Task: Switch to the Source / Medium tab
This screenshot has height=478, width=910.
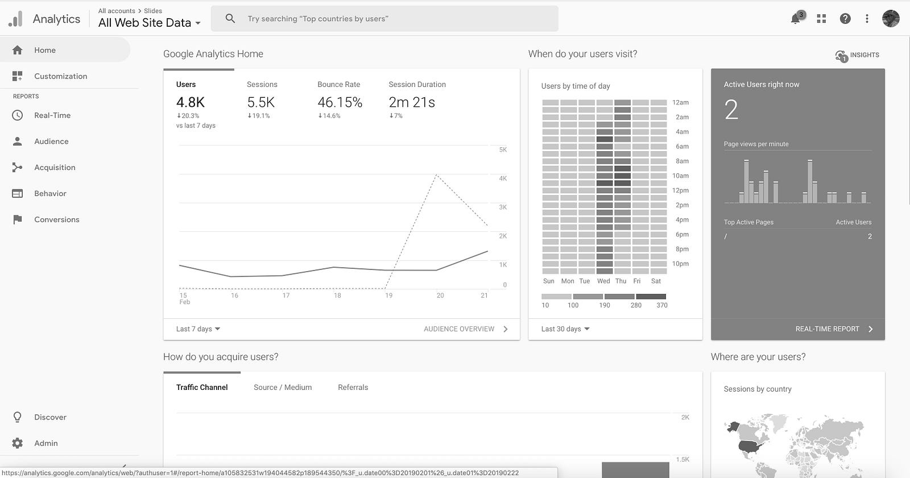Action: coord(283,388)
